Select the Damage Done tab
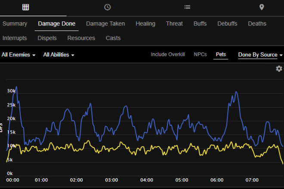This screenshot has height=189, width=284. (57, 24)
